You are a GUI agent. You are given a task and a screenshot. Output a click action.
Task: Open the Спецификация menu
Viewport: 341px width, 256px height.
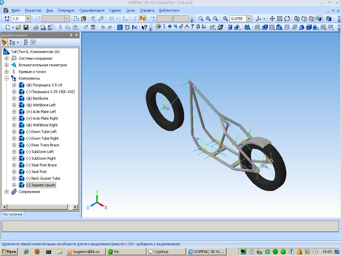click(92, 10)
